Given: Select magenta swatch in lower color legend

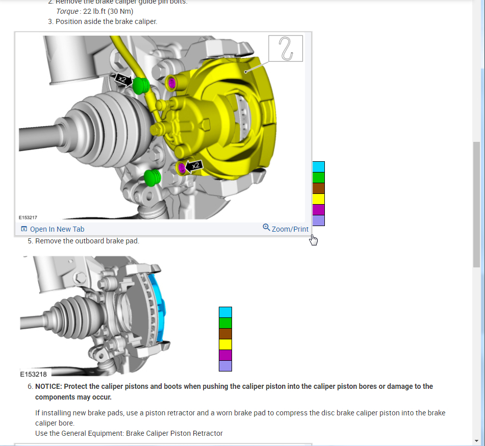Looking at the screenshot, I should [225, 355].
